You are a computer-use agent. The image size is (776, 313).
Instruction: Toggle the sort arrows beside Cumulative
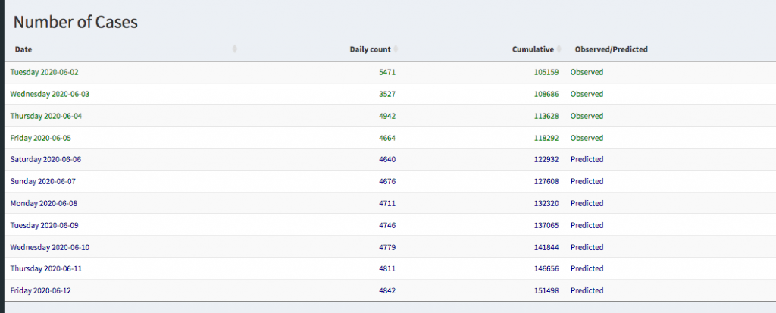559,49
